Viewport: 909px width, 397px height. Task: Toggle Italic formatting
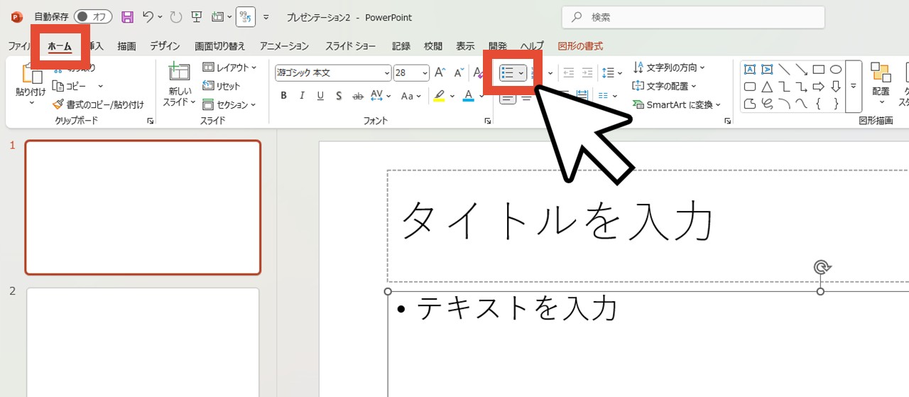(302, 96)
